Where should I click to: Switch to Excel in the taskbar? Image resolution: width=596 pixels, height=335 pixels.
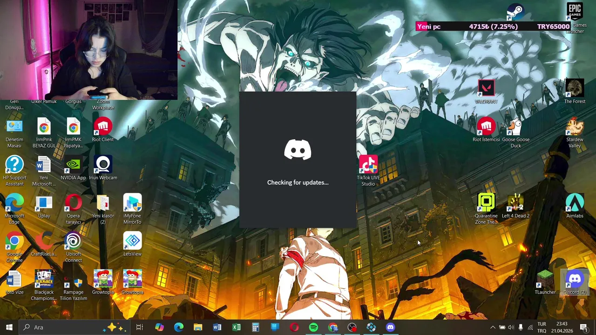[237, 327]
